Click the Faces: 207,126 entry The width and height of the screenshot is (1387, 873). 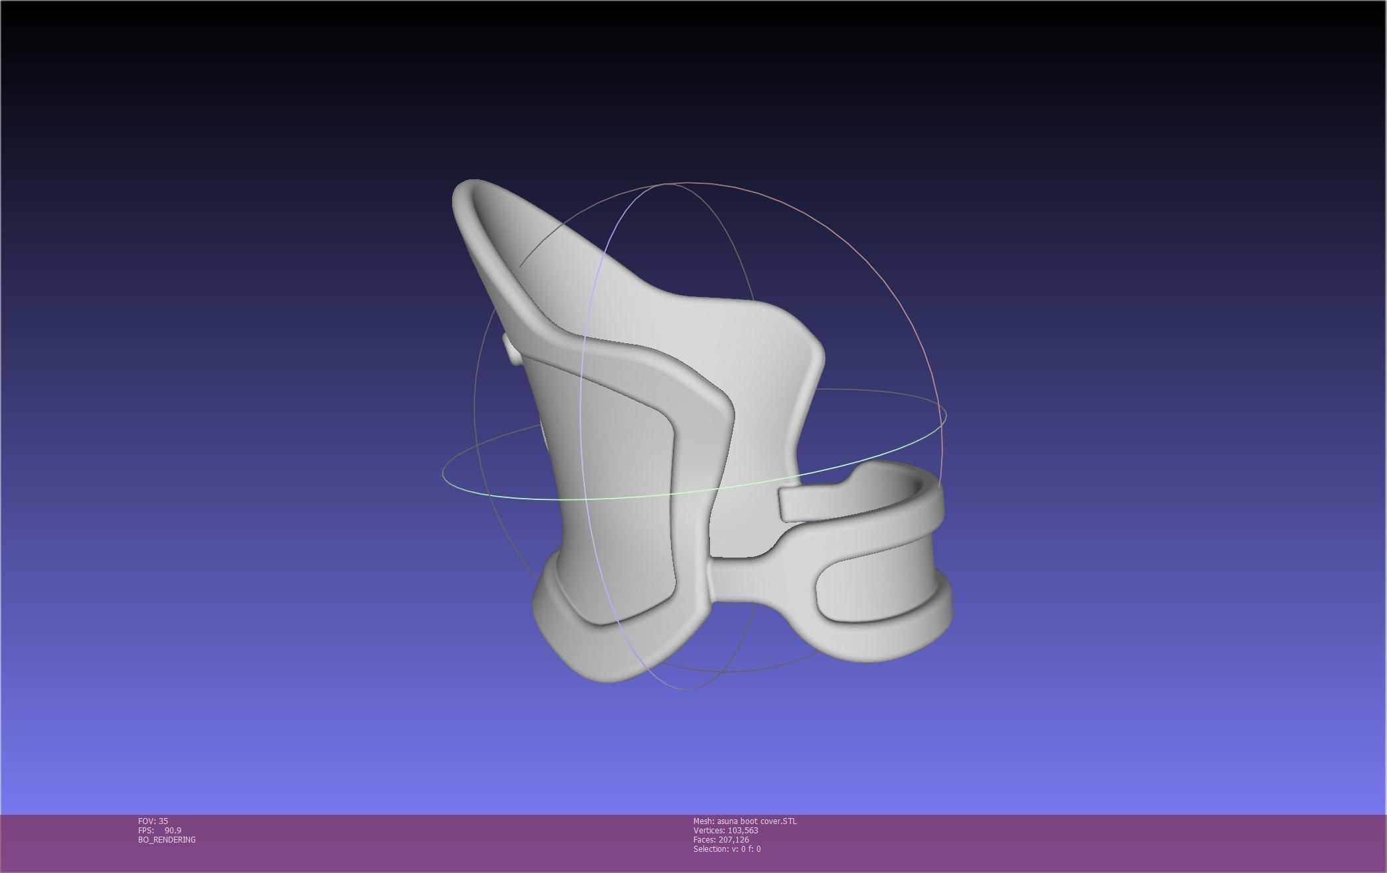coord(721,839)
